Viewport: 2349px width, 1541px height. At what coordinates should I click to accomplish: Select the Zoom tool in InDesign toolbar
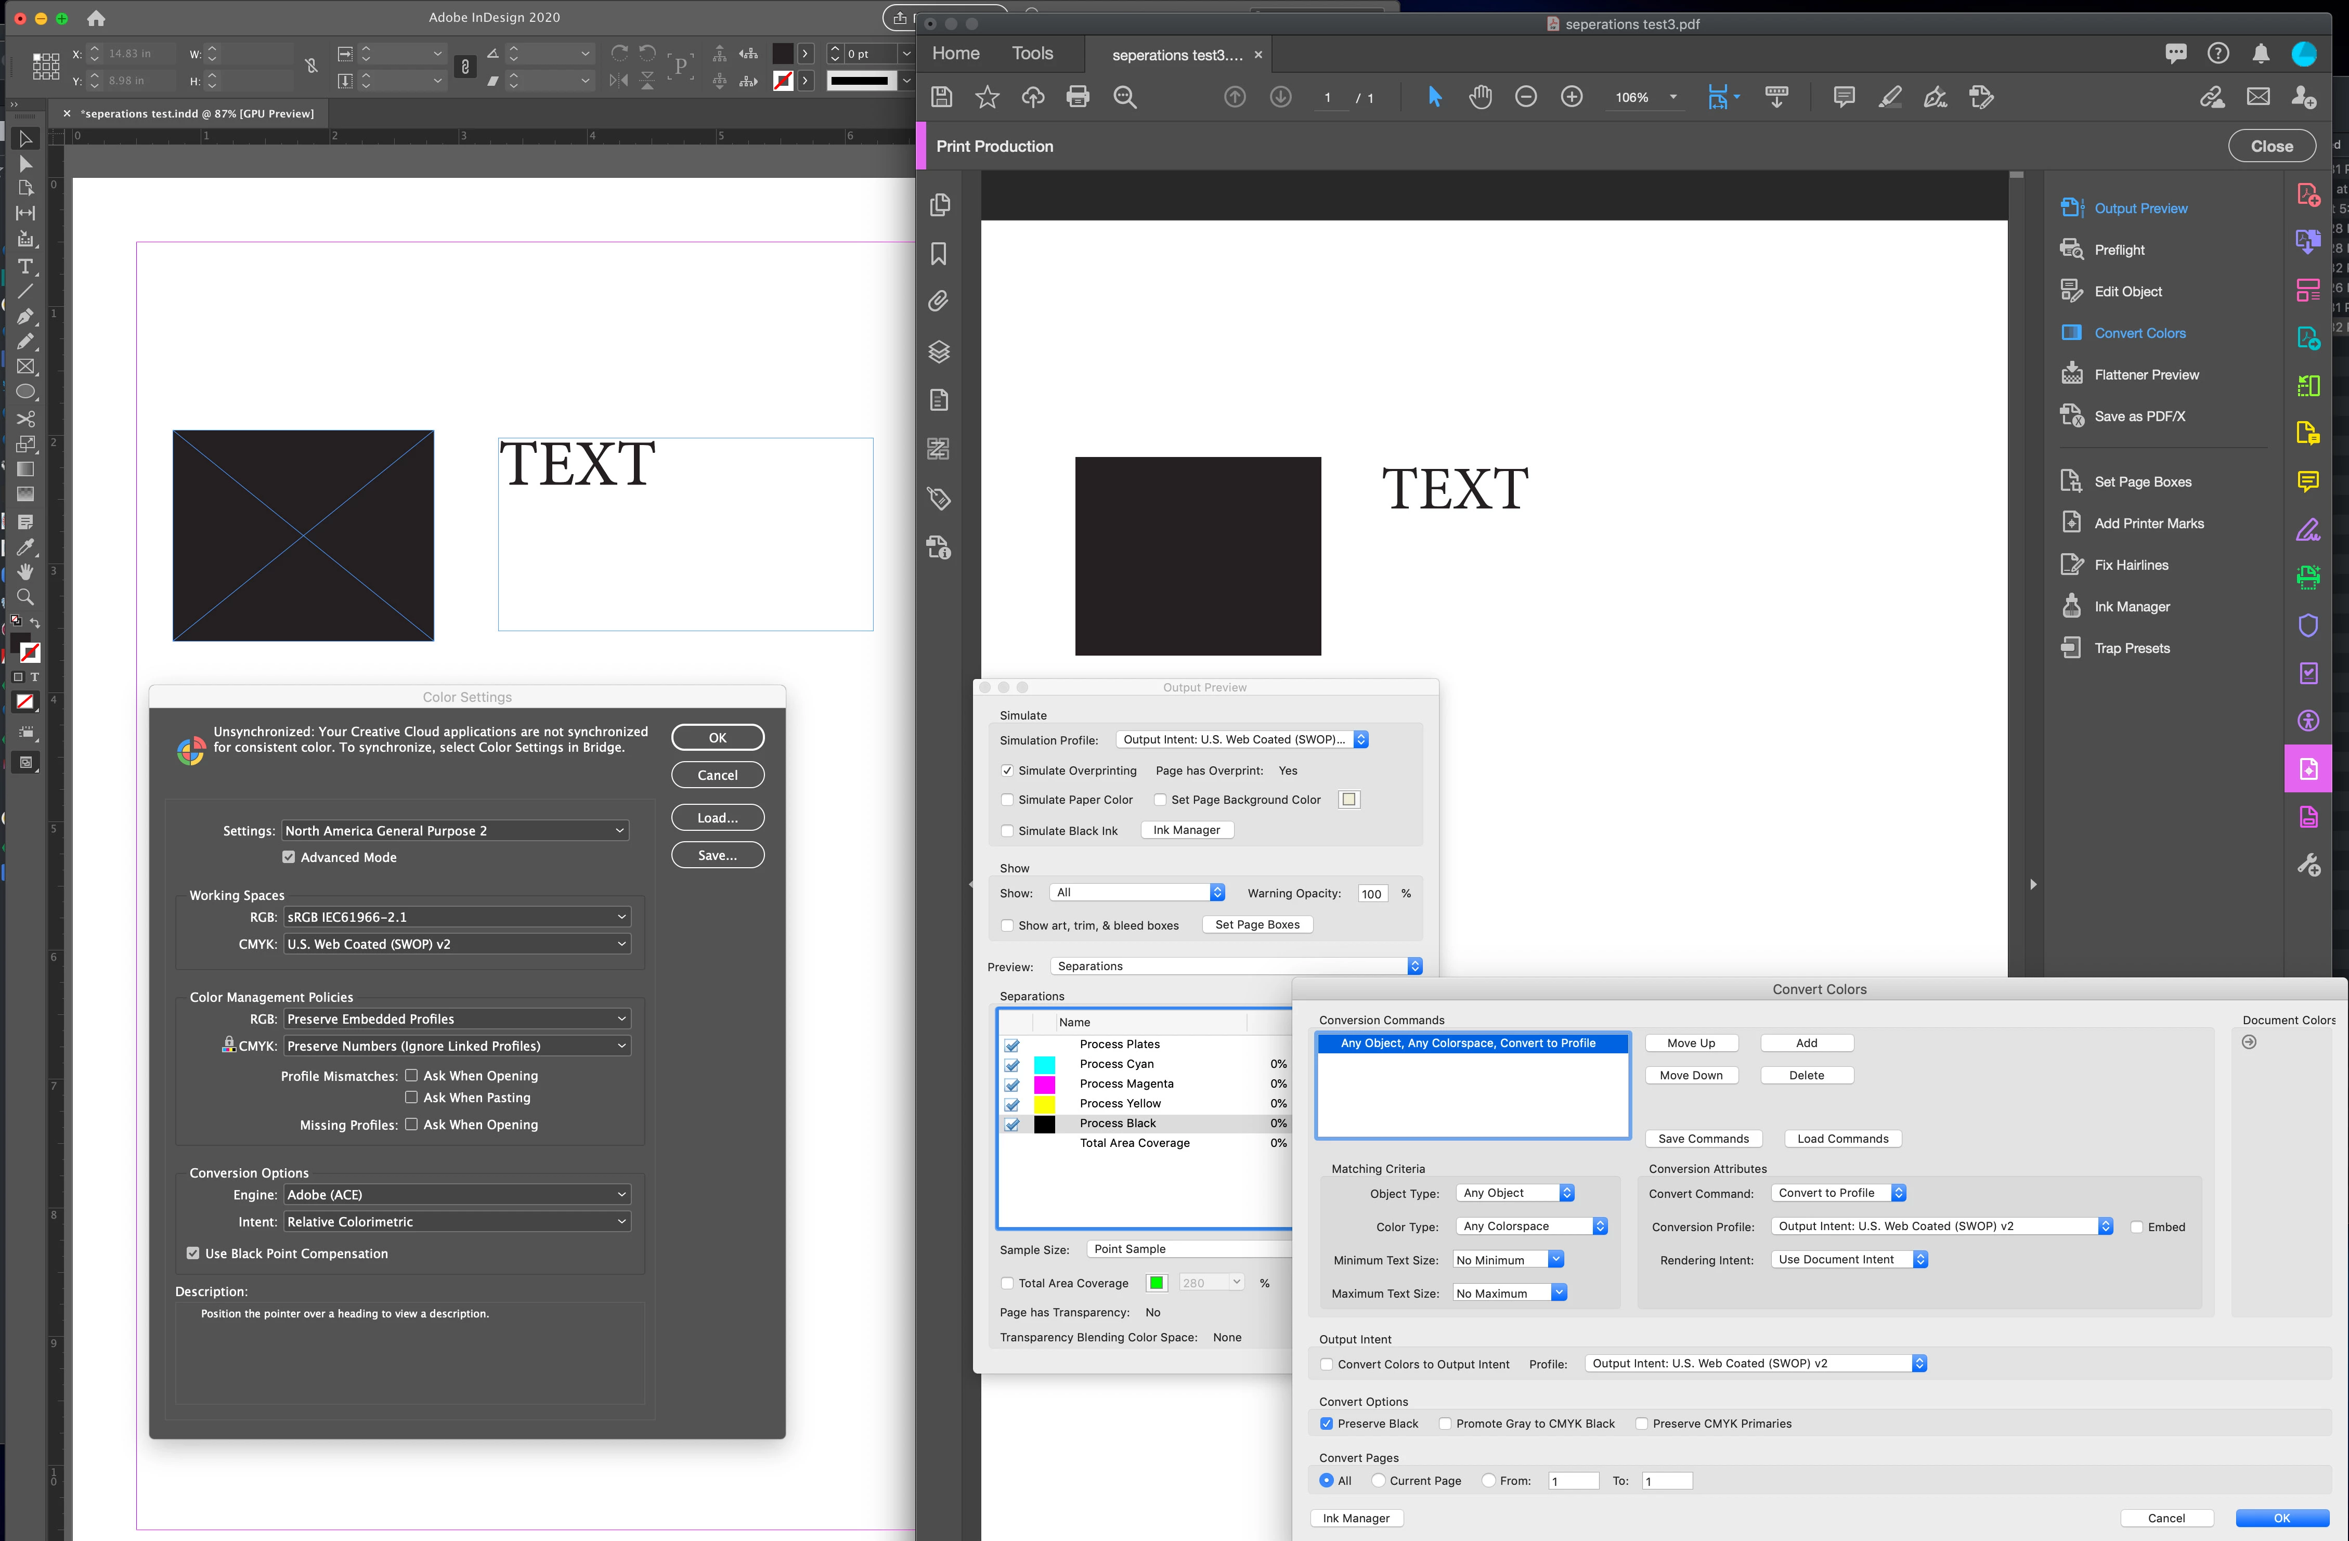click(x=25, y=597)
